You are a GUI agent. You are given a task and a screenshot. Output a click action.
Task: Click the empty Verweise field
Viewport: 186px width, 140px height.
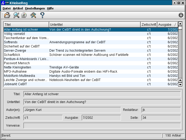tap(102, 126)
